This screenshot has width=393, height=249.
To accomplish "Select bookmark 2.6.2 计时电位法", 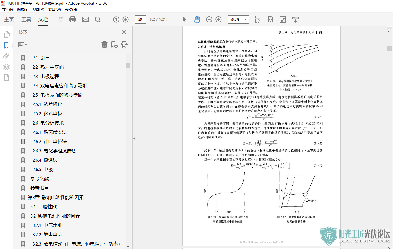I will tap(50, 142).
